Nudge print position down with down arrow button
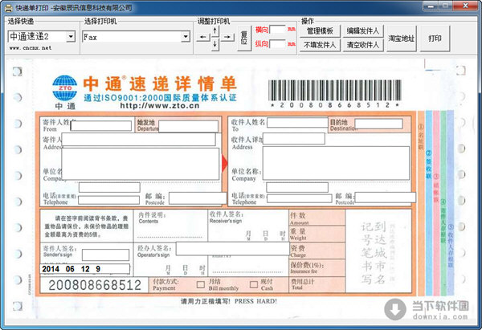 pos(215,44)
